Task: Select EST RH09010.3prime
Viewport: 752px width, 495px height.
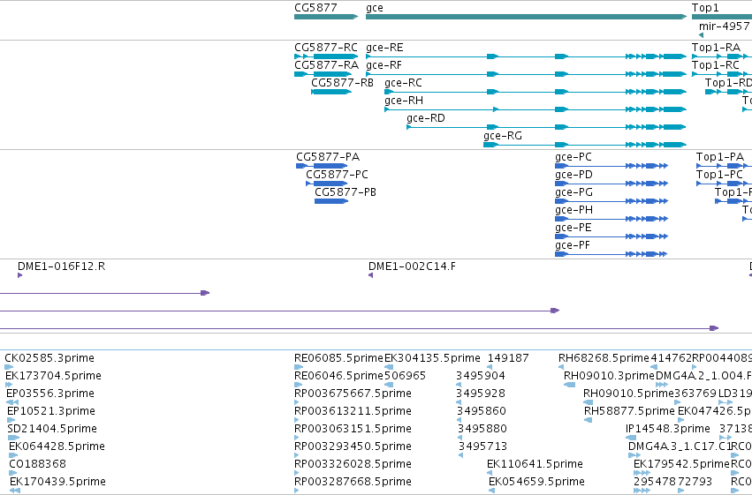Action: [609, 376]
